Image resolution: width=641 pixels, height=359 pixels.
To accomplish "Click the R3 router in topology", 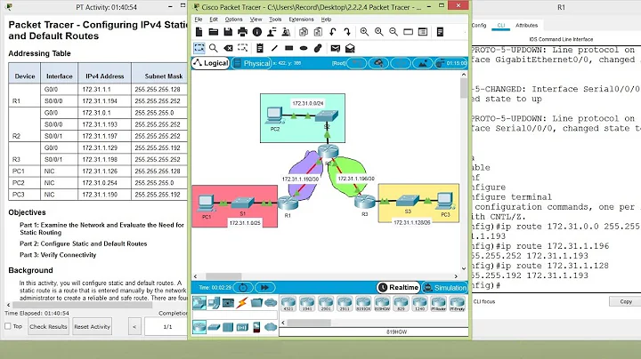I will pos(364,201).
